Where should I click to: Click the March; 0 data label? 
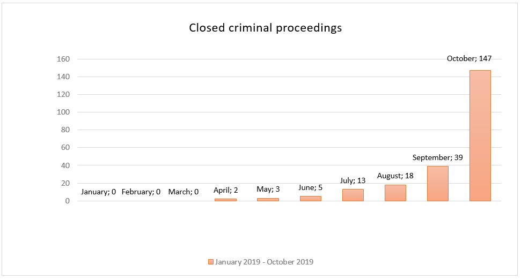pyautogui.click(x=184, y=192)
